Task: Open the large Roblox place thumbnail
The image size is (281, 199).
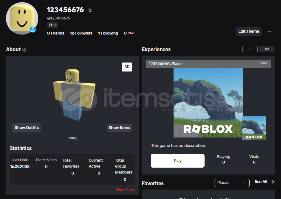Action: 208,103
